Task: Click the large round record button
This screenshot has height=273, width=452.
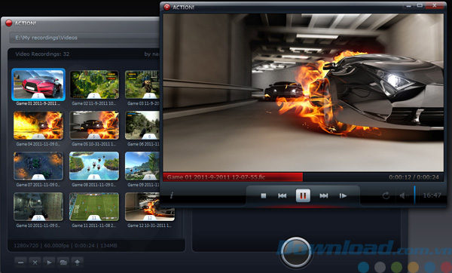Action: (x=295, y=253)
